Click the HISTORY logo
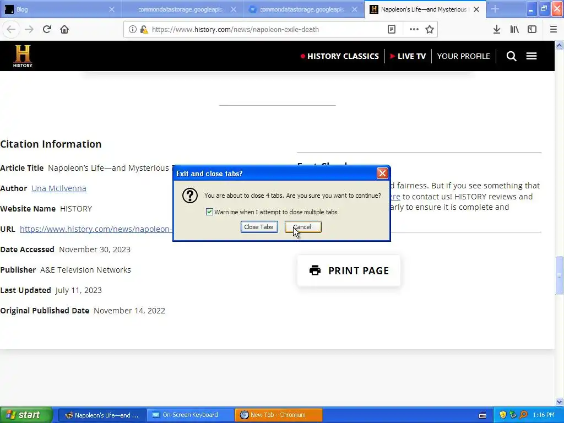The width and height of the screenshot is (564, 423). (x=23, y=56)
